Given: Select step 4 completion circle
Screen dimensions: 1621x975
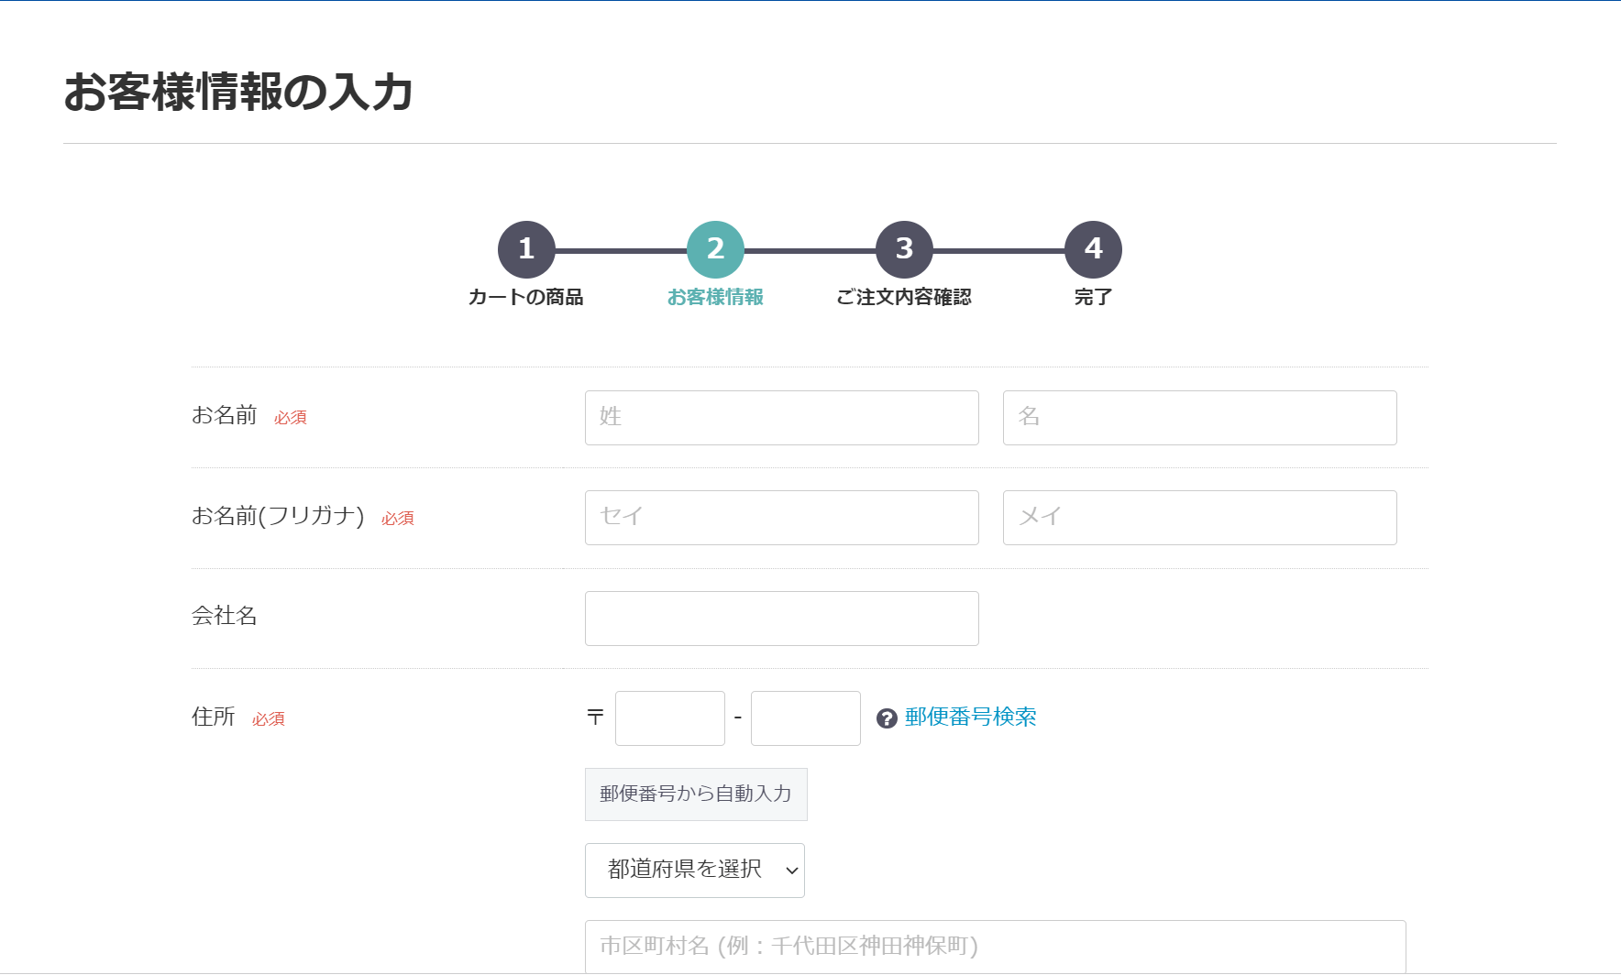Looking at the screenshot, I should [x=1093, y=249].
